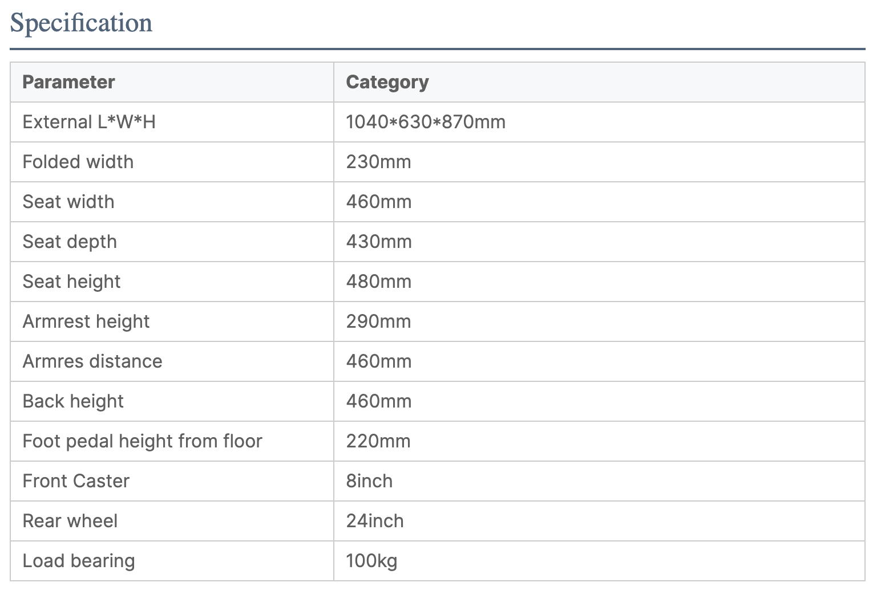881x611 pixels.
Task: Select the Seat depth label
Action: (70, 242)
